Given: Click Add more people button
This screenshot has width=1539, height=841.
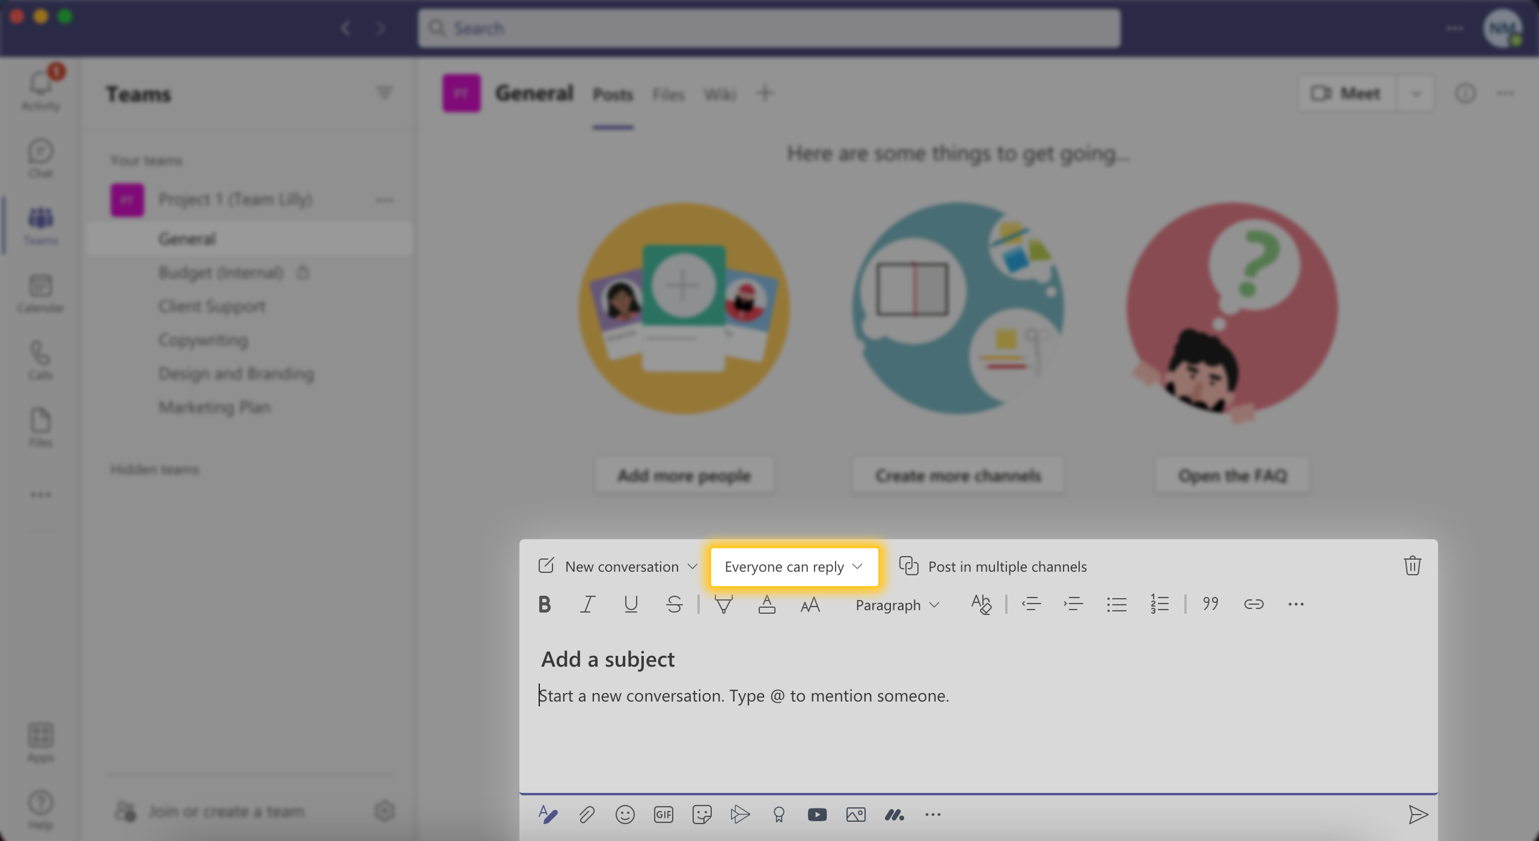Looking at the screenshot, I should coord(684,474).
